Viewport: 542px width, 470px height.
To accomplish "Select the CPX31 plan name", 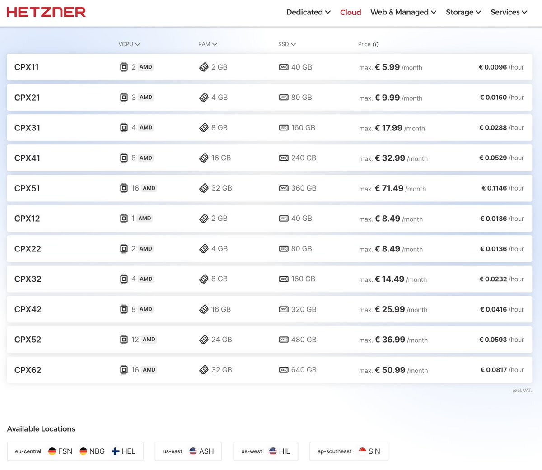I will 27,128.
